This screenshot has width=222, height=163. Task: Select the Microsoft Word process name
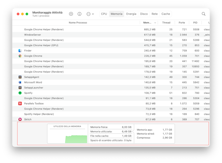(33, 82)
